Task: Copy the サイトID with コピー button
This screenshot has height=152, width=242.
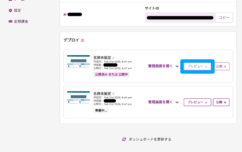Action: coord(224,17)
